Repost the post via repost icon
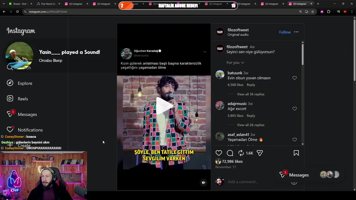Image resolution: width=356 pixels, height=200 pixels. coord(241,153)
